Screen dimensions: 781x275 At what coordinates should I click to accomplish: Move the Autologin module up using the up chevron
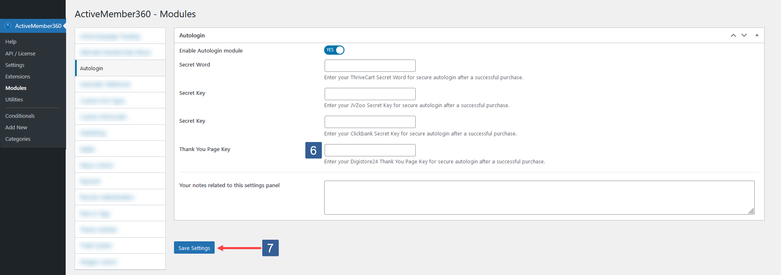click(x=733, y=35)
